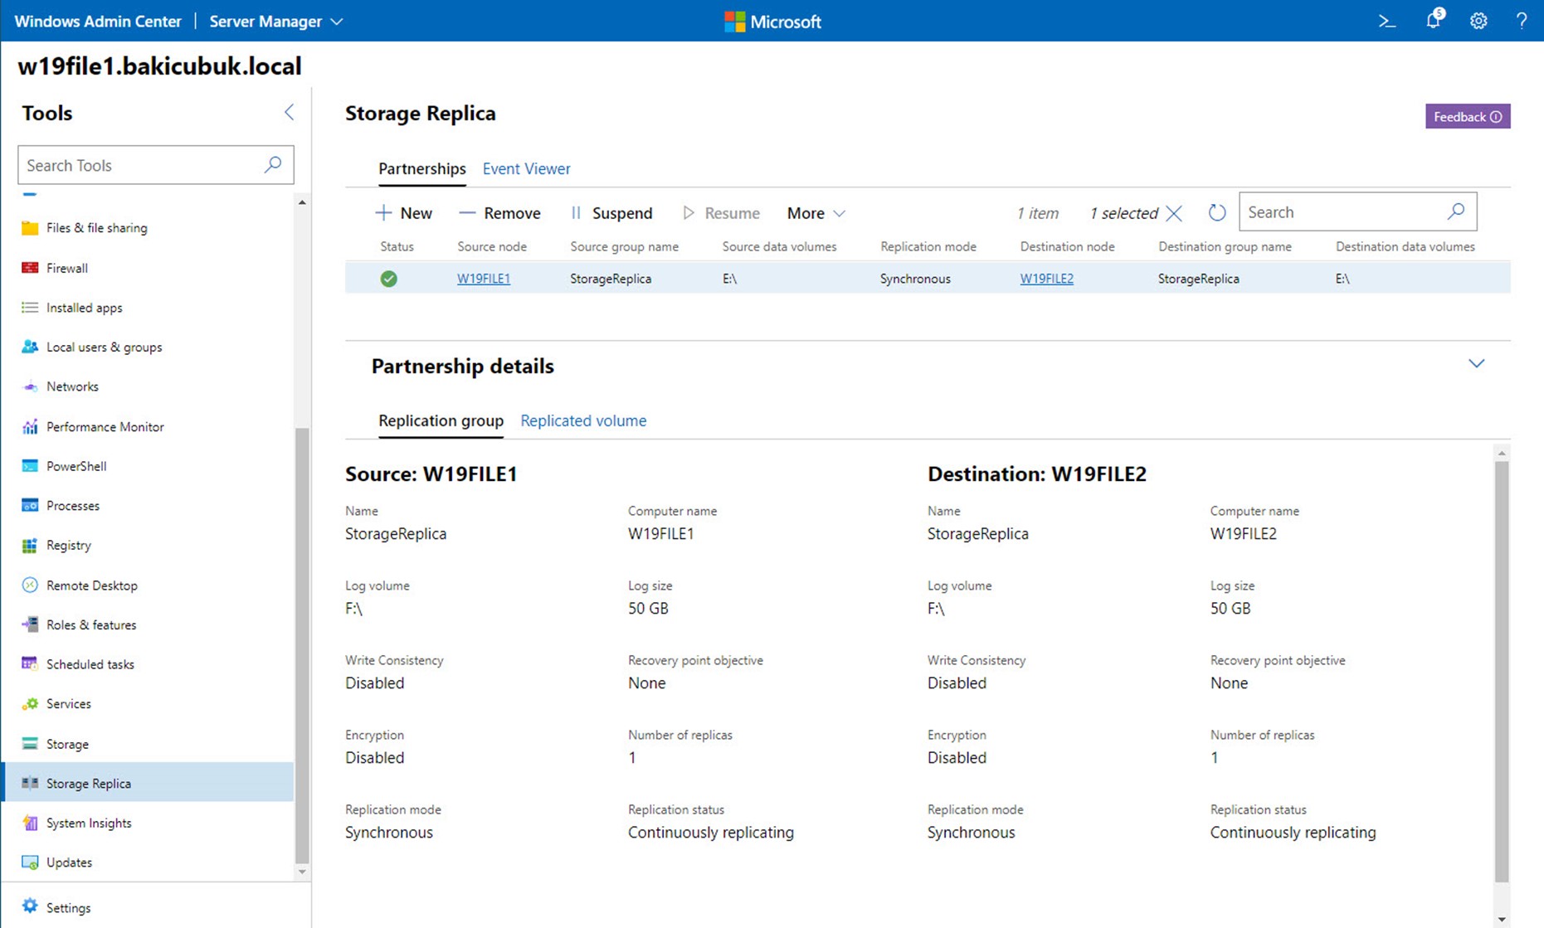
Task: Open the W19FILE2 destination node link
Action: click(x=1046, y=279)
